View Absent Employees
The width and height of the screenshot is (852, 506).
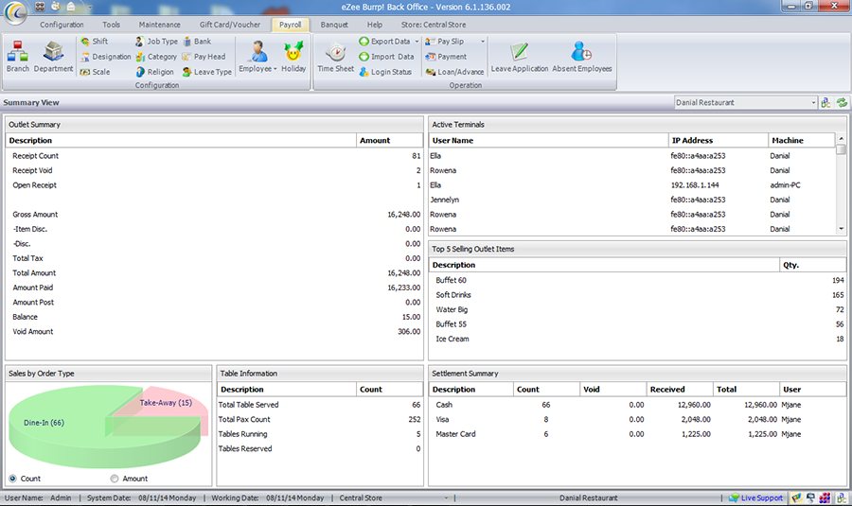(x=582, y=55)
